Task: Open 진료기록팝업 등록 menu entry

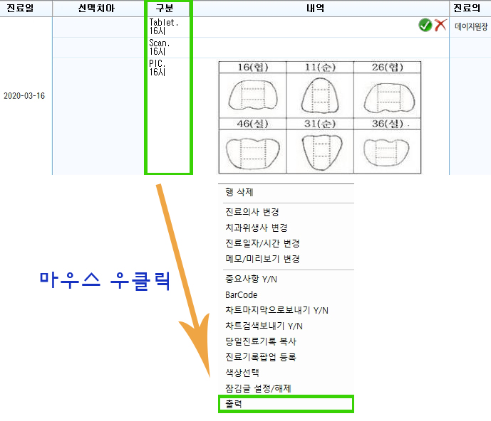Action: [261, 357]
